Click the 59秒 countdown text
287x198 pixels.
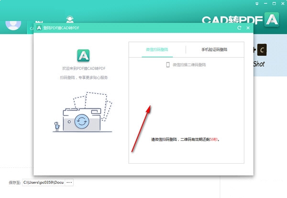pos(214,139)
